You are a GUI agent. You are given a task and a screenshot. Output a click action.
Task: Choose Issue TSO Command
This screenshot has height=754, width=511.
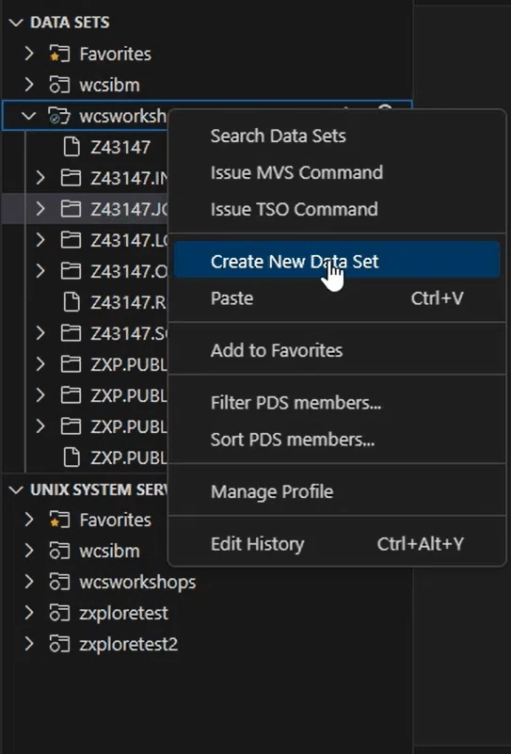[x=295, y=209]
